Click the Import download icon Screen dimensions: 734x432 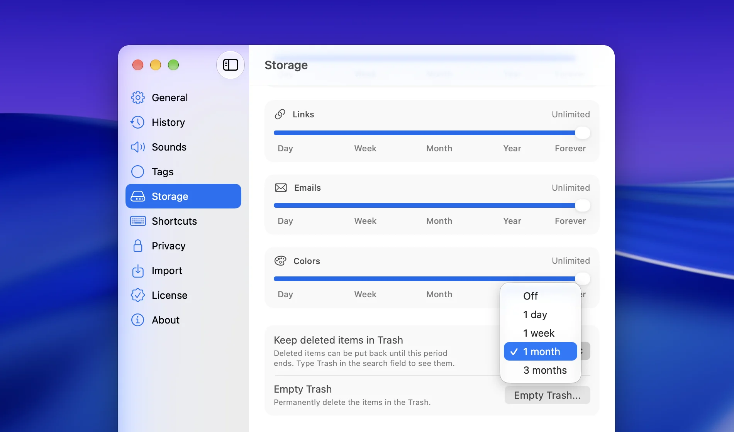(138, 271)
